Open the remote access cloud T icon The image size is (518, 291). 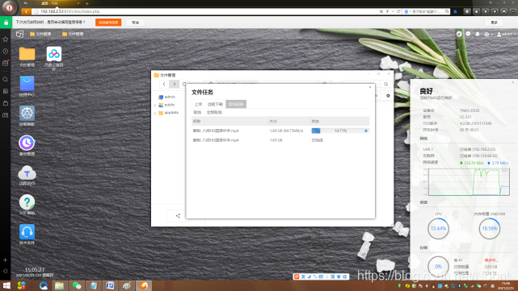pyautogui.click(x=27, y=173)
